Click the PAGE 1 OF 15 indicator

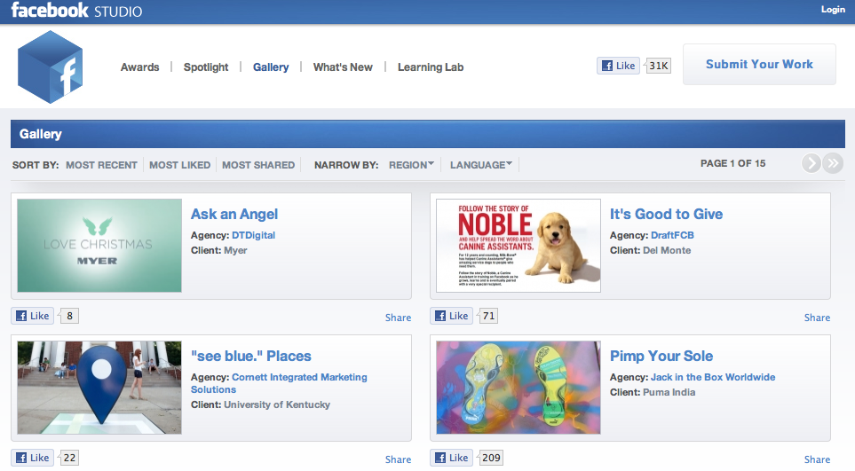point(732,163)
